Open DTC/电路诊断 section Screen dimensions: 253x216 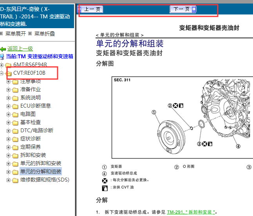point(37,130)
